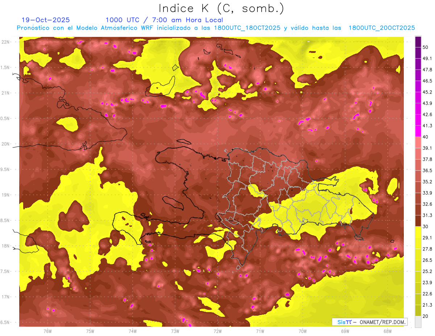Click the colorbar value "43.9"
435x336 pixels.
pos(428,103)
